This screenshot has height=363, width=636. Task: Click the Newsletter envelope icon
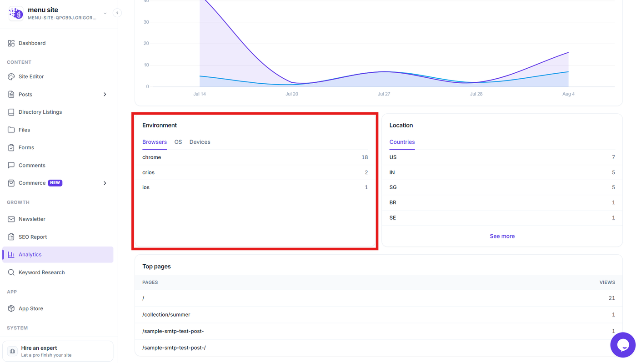coord(11,219)
